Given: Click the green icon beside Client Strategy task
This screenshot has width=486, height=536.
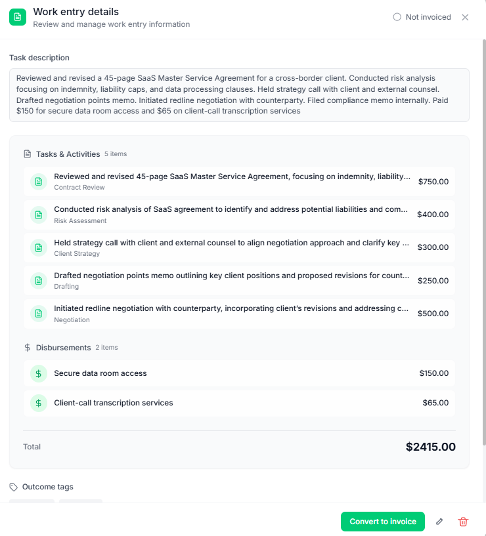Looking at the screenshot, I should tap(38, 247).
